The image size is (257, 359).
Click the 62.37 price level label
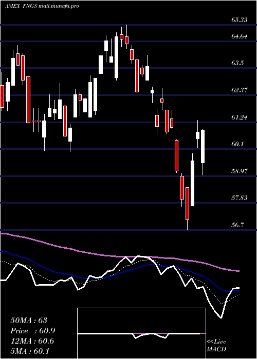coord(240,90)
